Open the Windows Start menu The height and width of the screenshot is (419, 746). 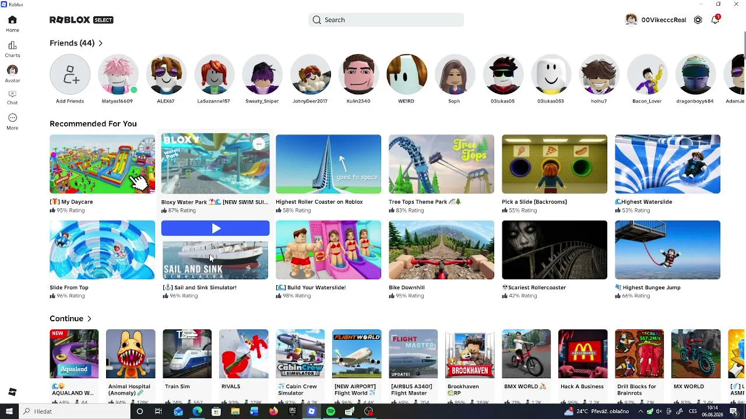tap(9, 411)
